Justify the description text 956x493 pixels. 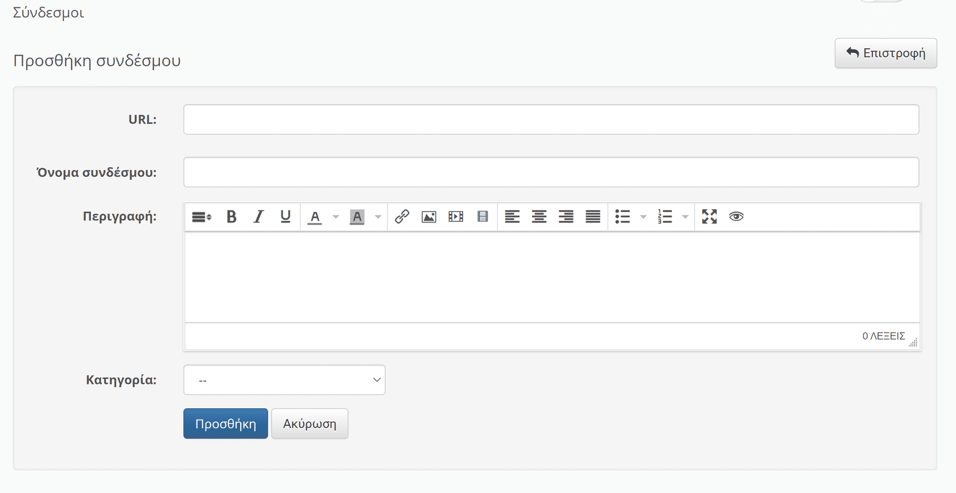point(593,217)
